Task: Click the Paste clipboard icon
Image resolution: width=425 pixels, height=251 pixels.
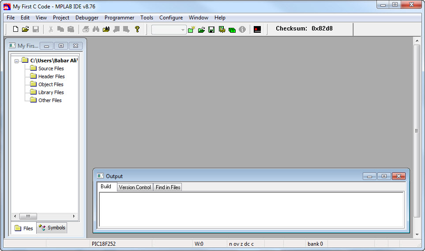Action: [71, 29]
